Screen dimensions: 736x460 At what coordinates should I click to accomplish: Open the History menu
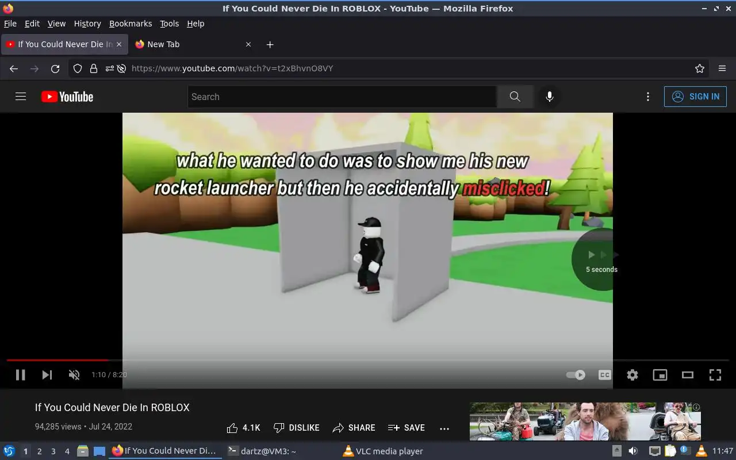point(87,24)
